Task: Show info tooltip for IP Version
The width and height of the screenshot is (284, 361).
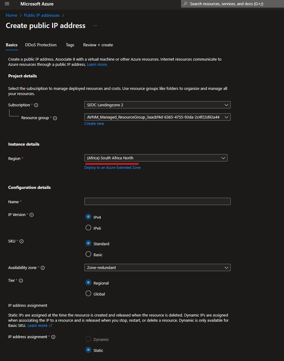Action: point(32,215)
